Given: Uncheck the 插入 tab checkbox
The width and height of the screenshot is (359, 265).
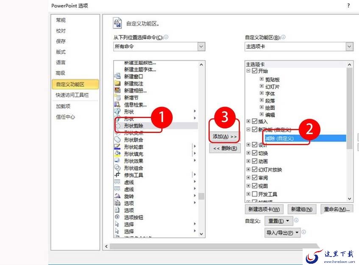Looking at the screenshot, I should tap(254, 121).
